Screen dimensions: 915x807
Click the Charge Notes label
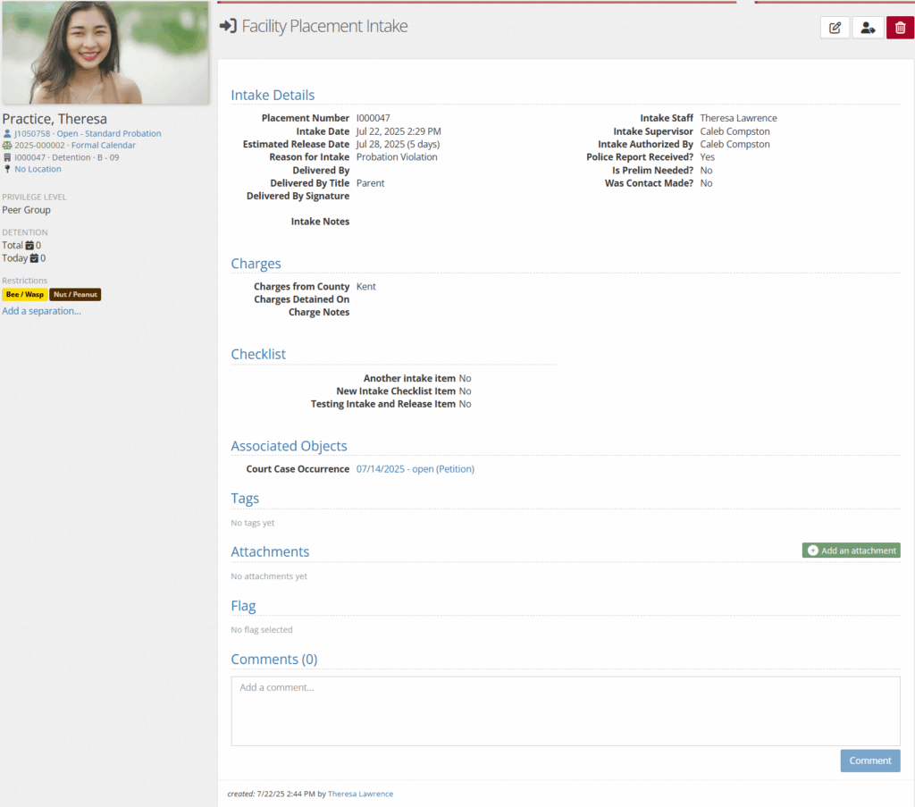coord(319,312)
